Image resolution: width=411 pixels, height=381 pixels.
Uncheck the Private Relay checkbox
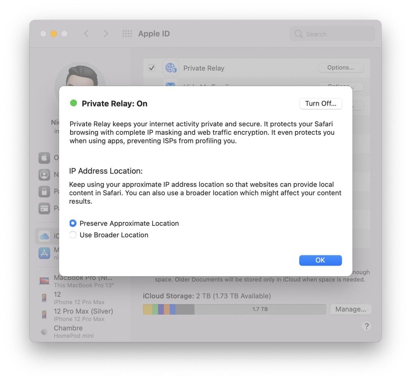pos(152,68)
